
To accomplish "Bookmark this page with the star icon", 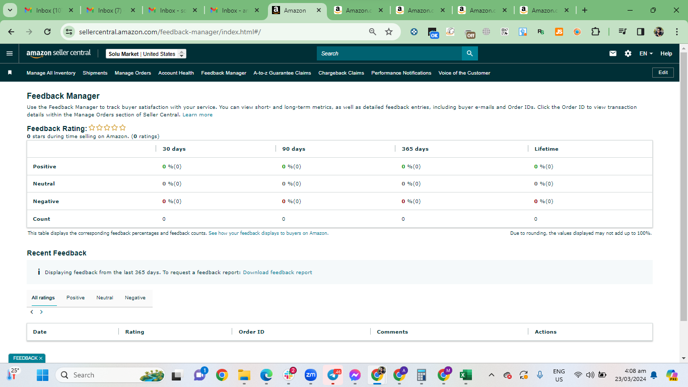I will [x=389, y=32].
